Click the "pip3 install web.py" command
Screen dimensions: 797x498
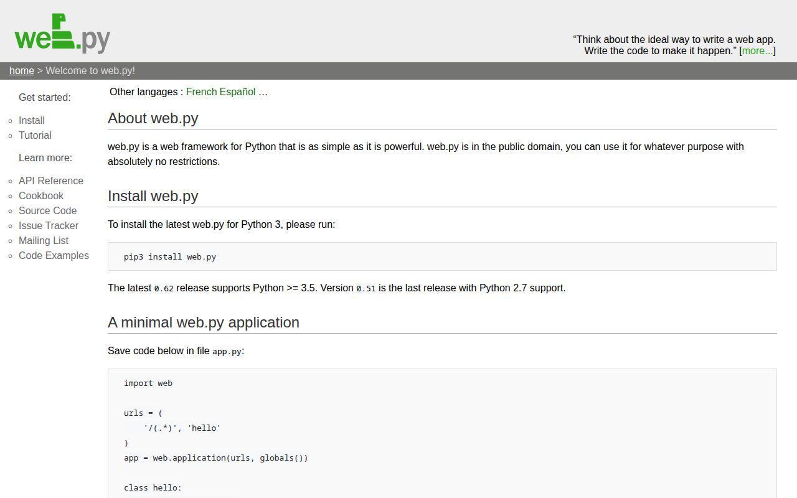point(170,256)
